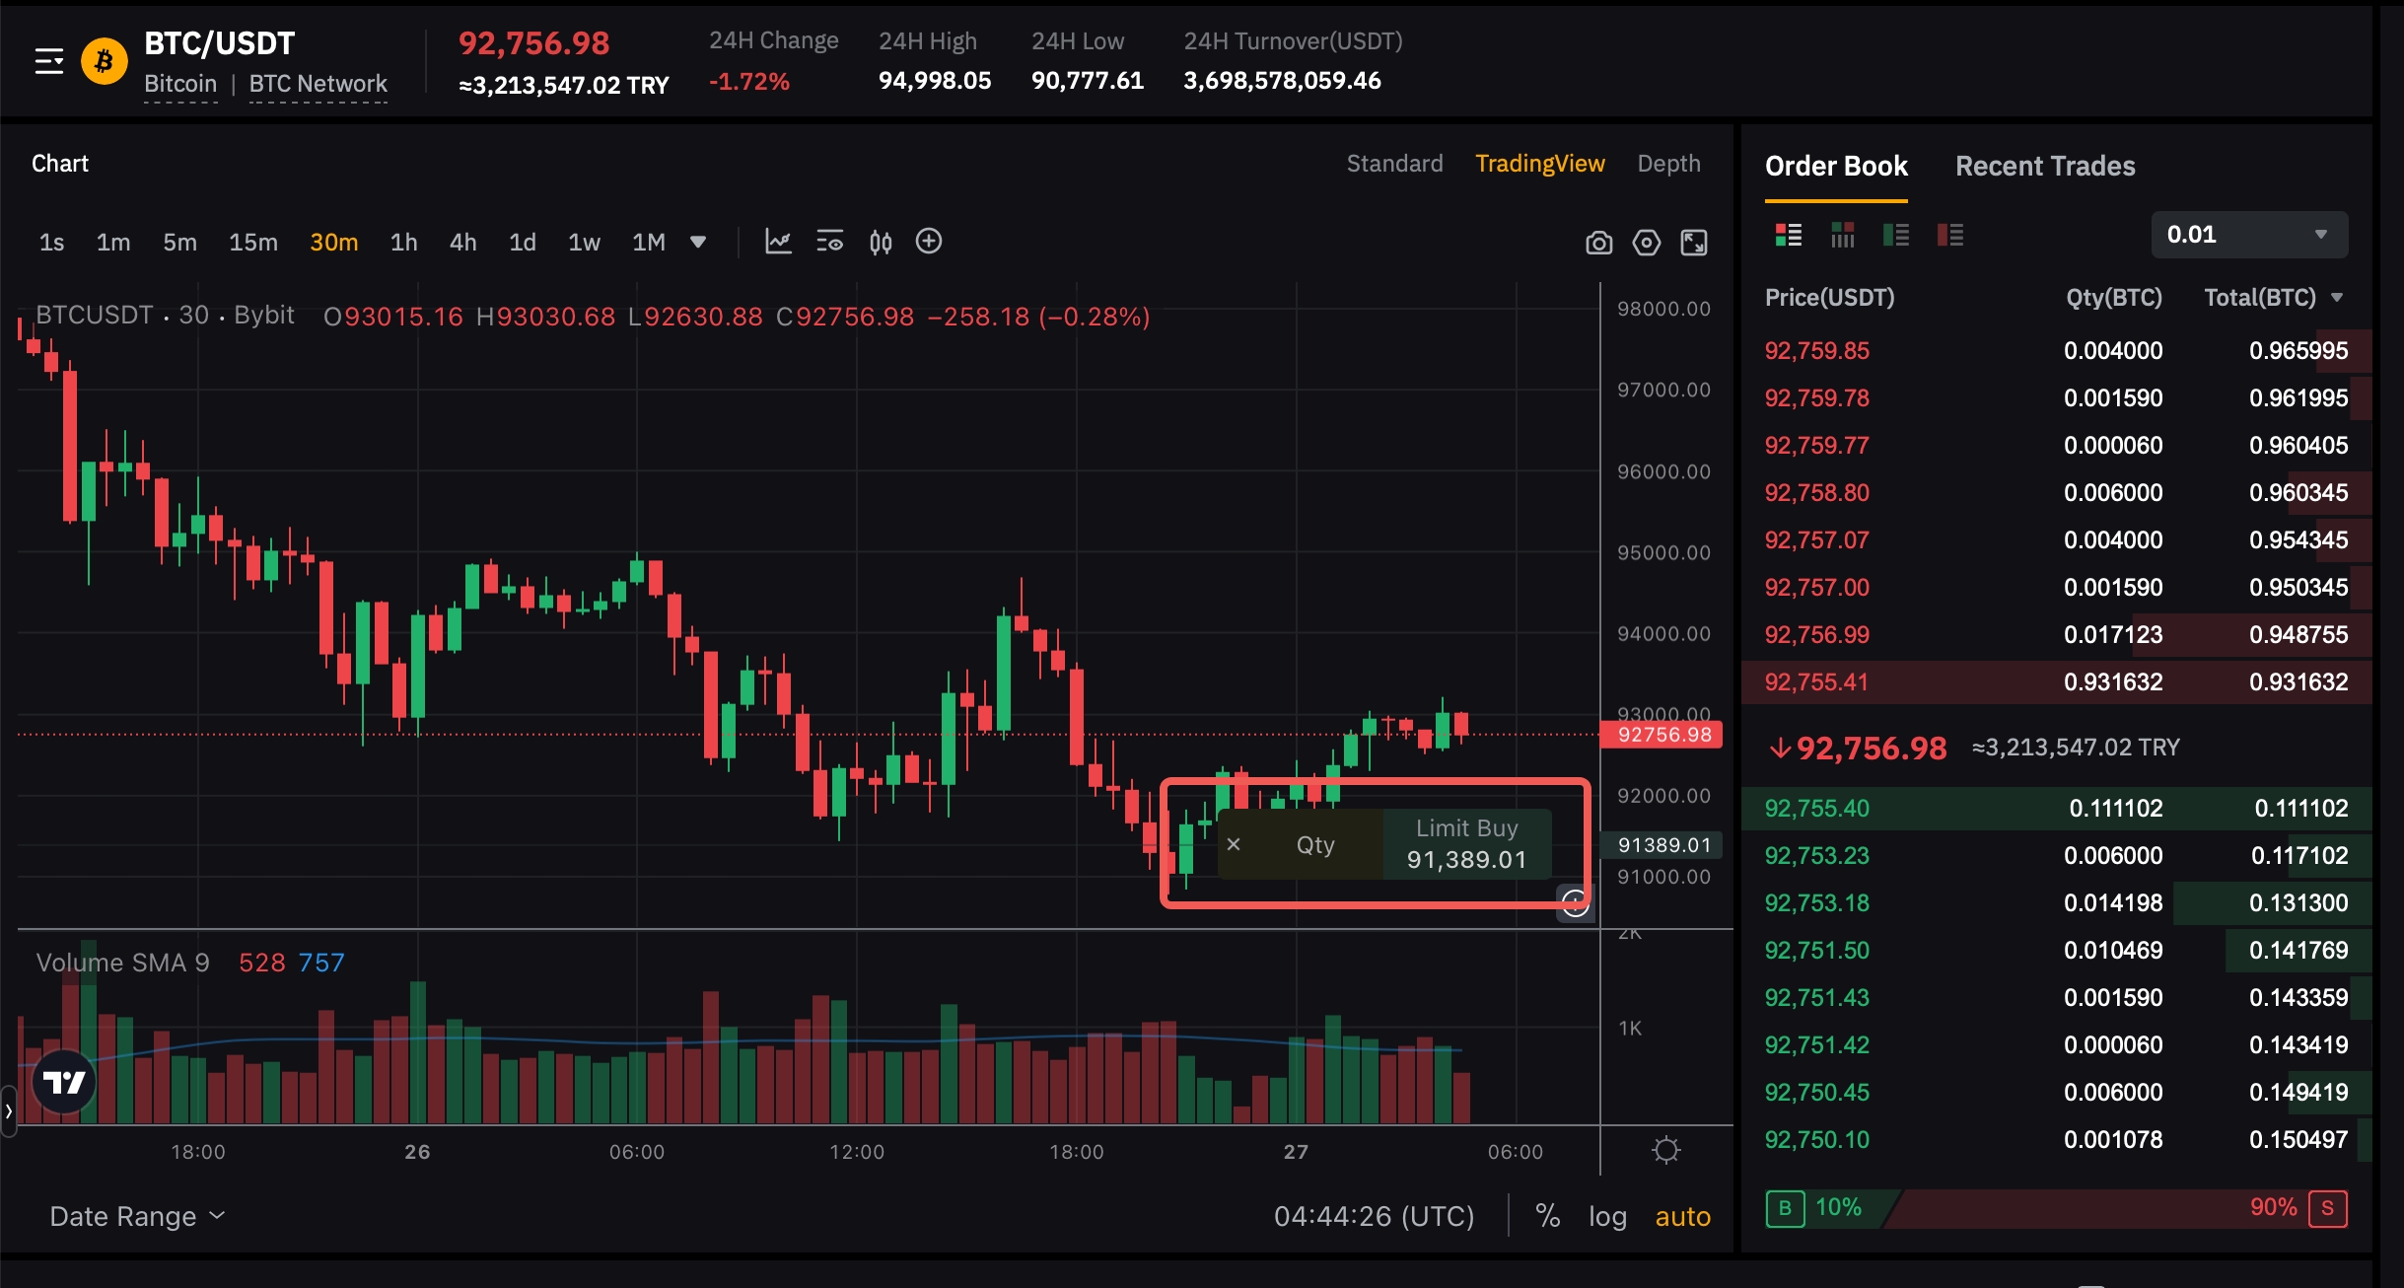Toggle percent scale on chart
The width and height of the screenshot is (2404, 1288).
click(1547, 1216)
